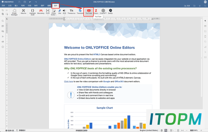The image size is (208, 132).
Task: Open the 文件 (File) tab
Action: tap(3, 6)
